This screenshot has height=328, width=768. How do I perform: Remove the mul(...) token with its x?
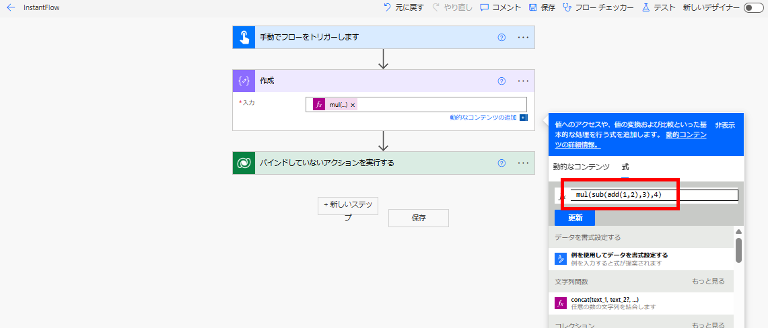(x=353, y=105)
